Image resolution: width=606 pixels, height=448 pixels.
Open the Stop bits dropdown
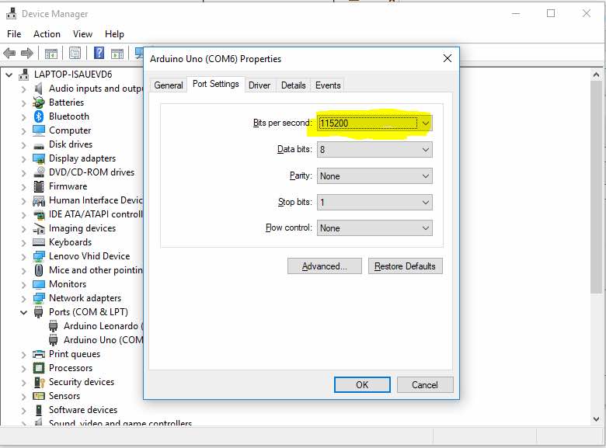click(374, 203)
